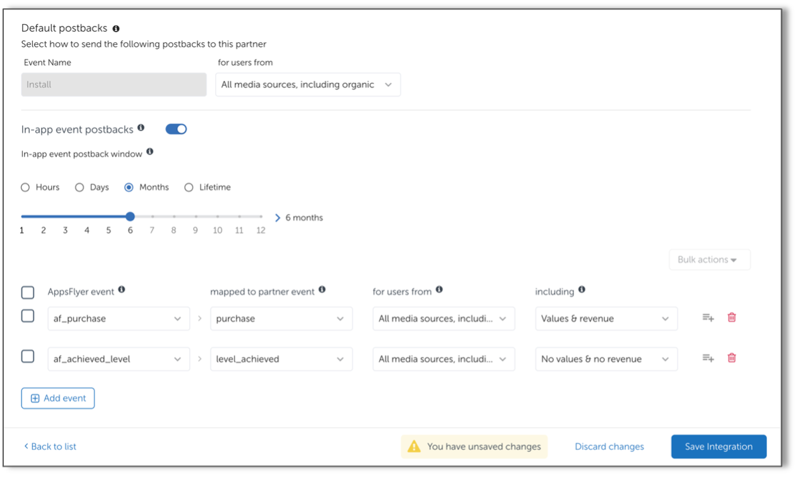Viewport: 798px width, 477px height.
Task: Open the Bulk actions menu
Action: pos(709,260)
